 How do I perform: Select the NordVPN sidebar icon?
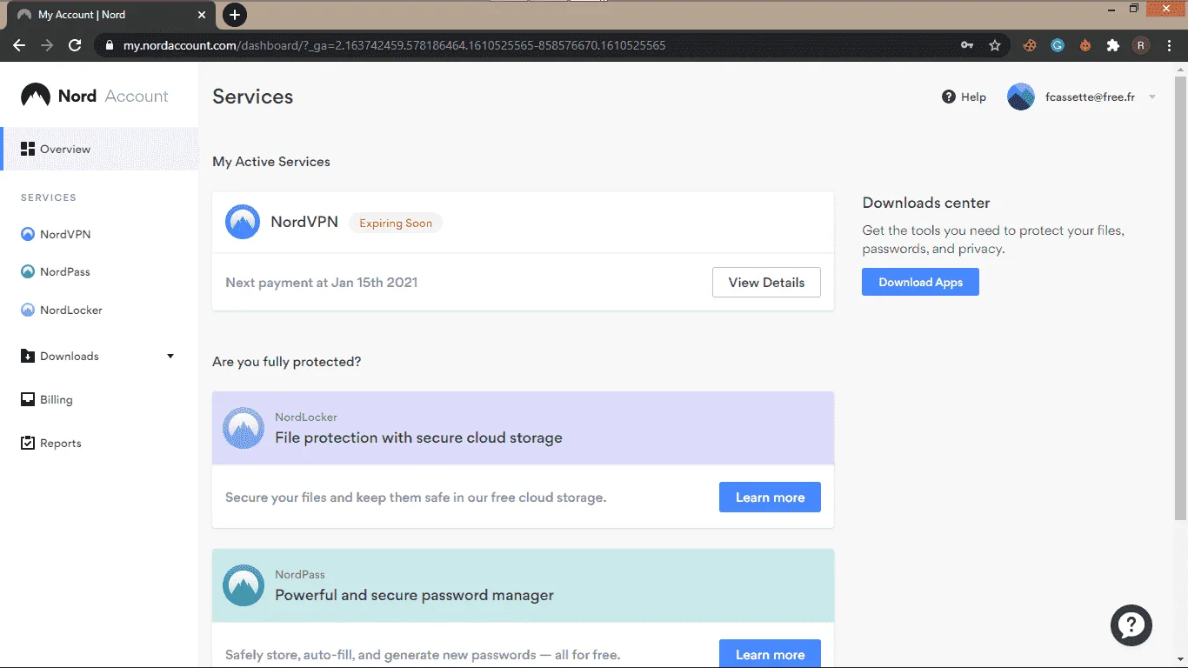click(28, 234)
